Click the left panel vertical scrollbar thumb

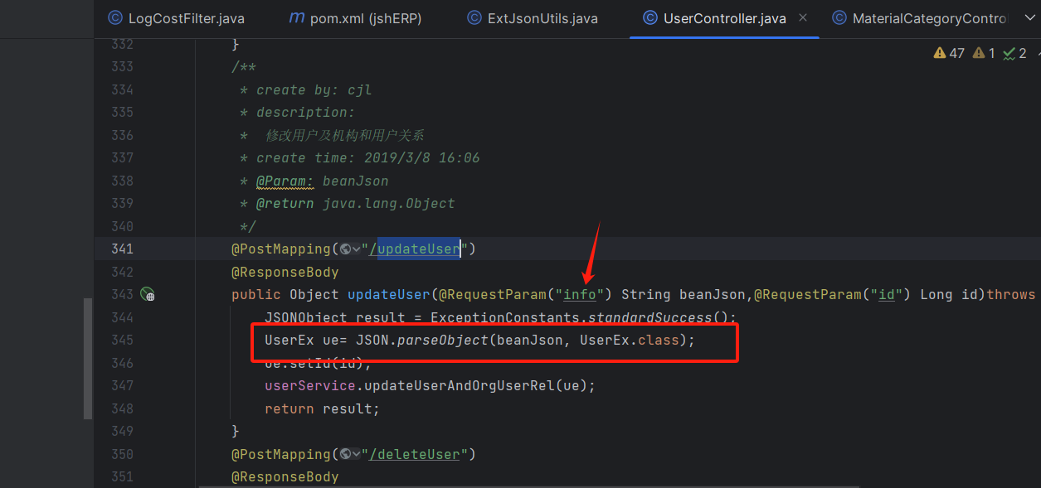[x=88, y=359]
